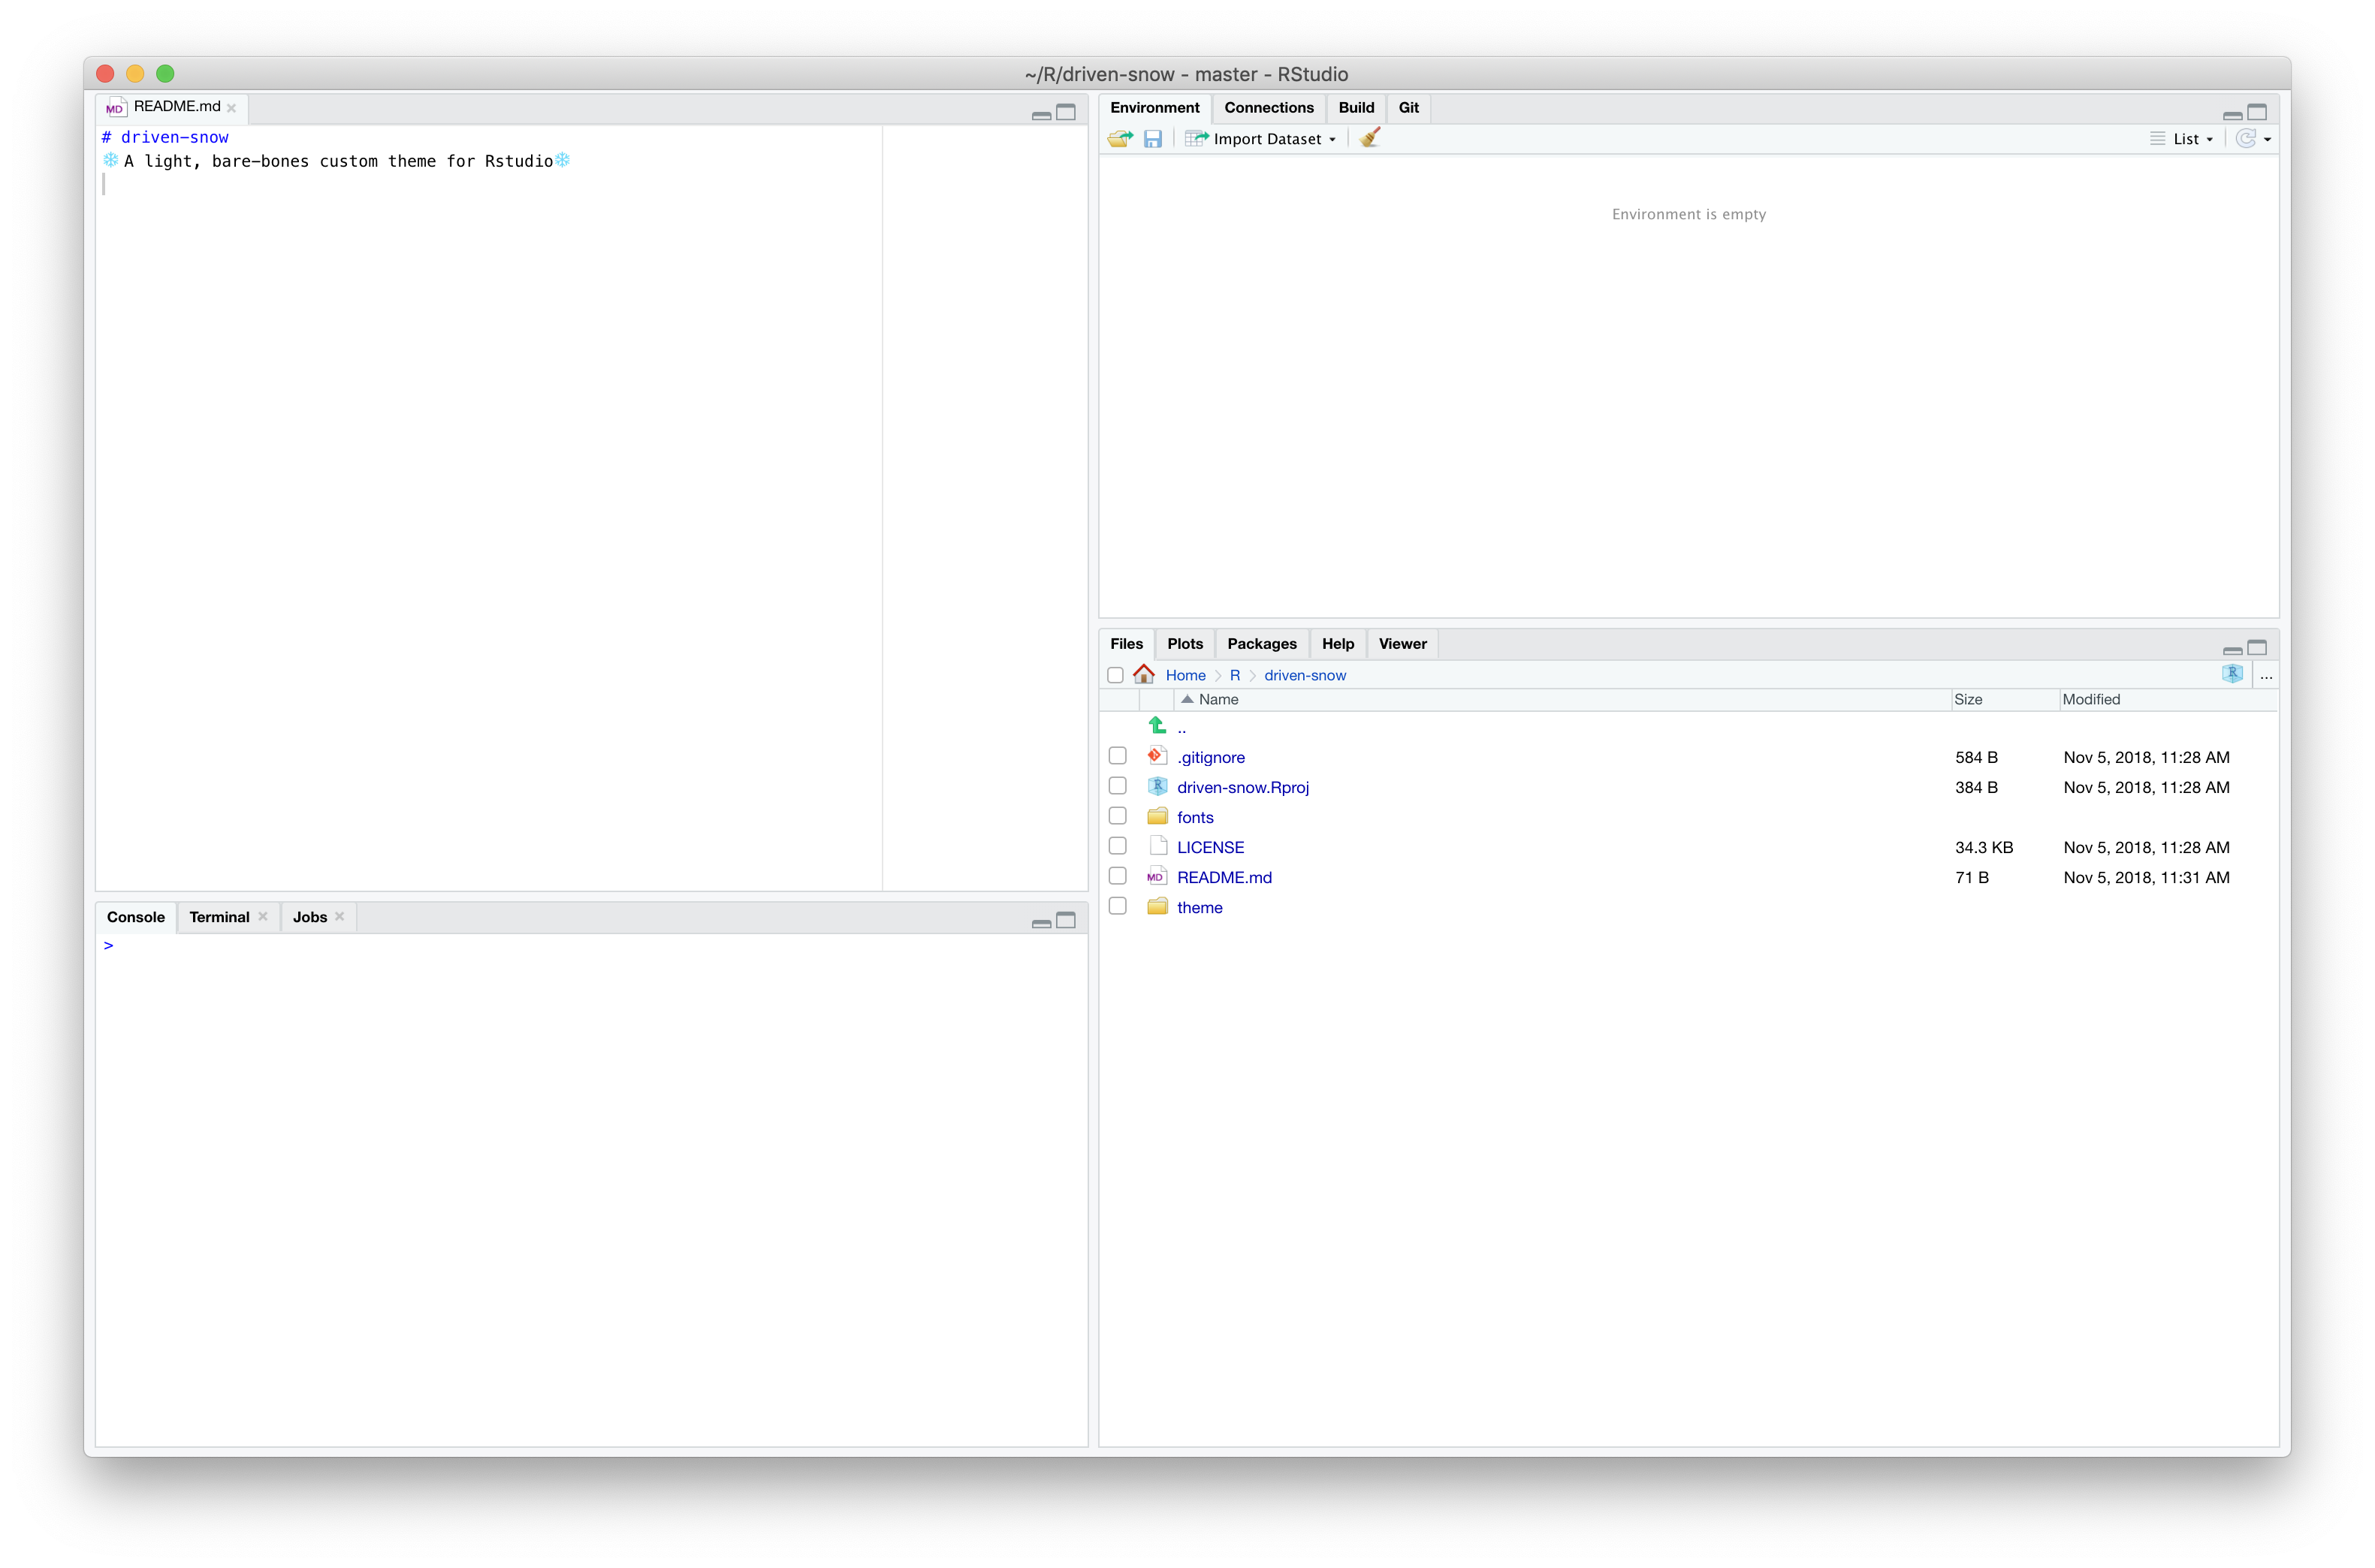Open the browse folder ellipsis button
The image size is (2375, 1568).
coord(2266,676)
